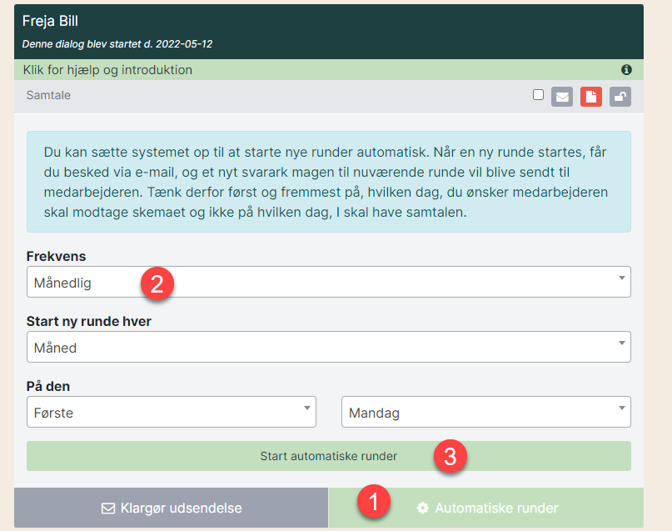Switch to the Klargør udsendelse tab
Viewport: 672px width, 531px height.
(x=172, y=508)
